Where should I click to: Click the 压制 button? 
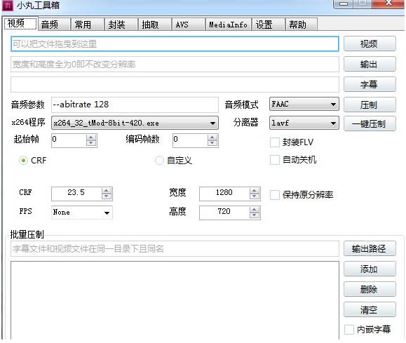pyautogui.click(x=370, y=105)
